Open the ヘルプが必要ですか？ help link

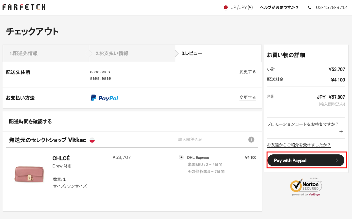[x=279, y=7]
